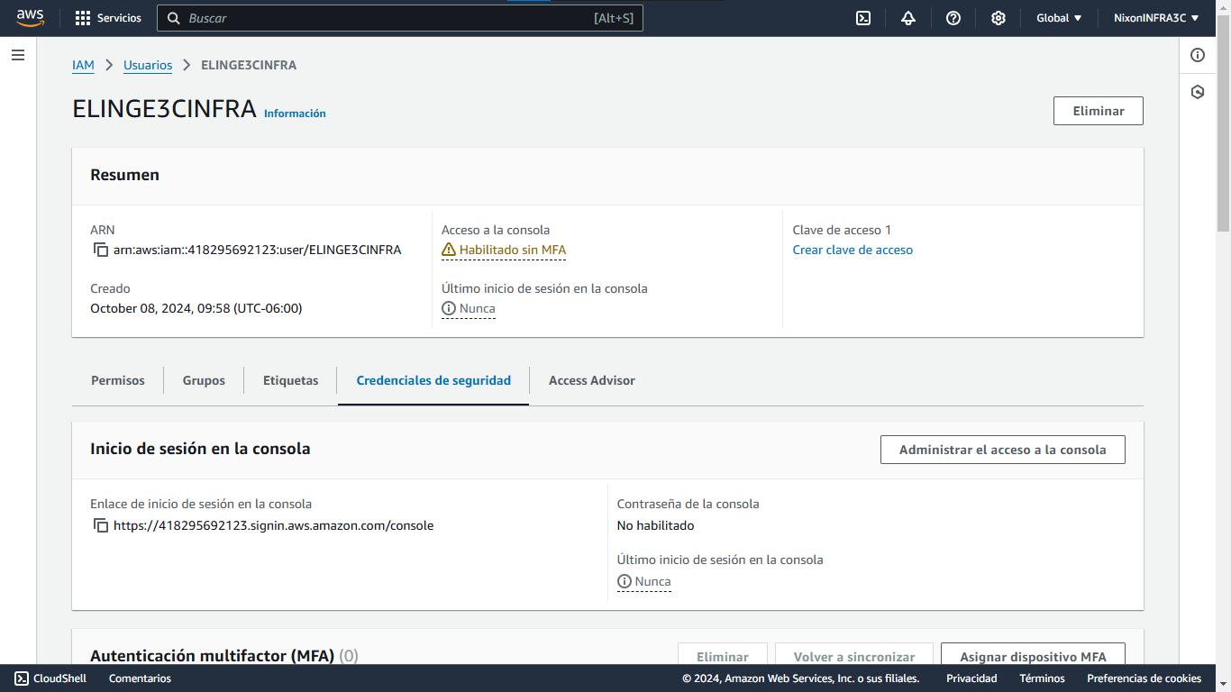The height and width of the screenshot is (692, 1231).
Task: Open Términos footer link
Action: click(1042, 678)
